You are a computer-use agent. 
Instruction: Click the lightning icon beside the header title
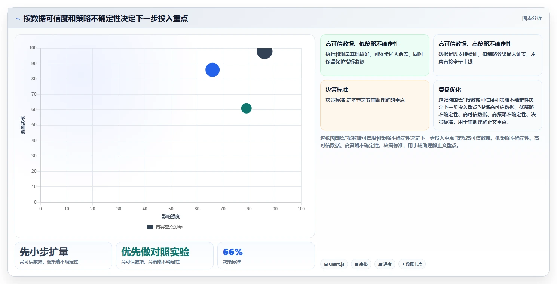coord(18,18)
